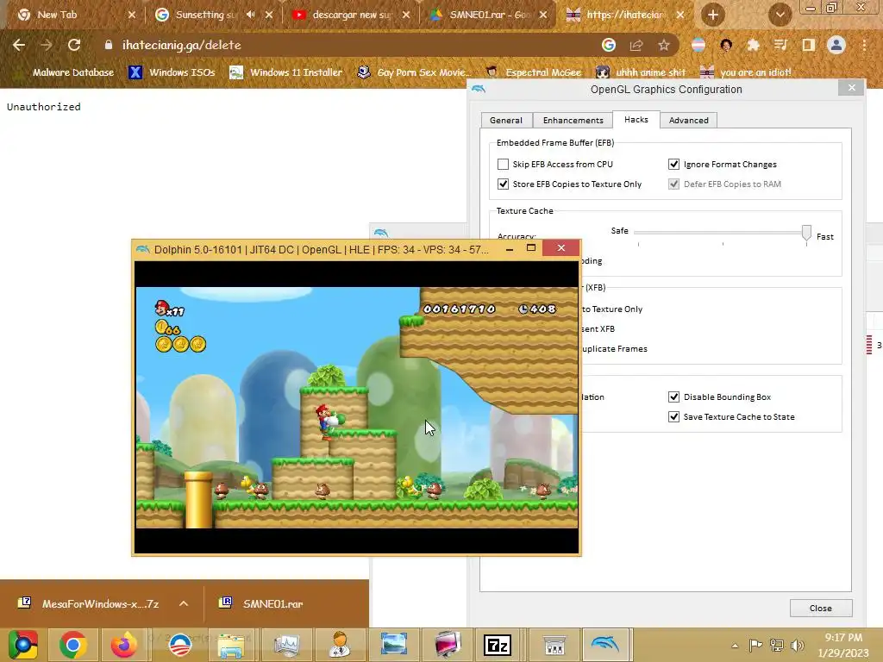Click the browser forward arrow

click(47, 45)
